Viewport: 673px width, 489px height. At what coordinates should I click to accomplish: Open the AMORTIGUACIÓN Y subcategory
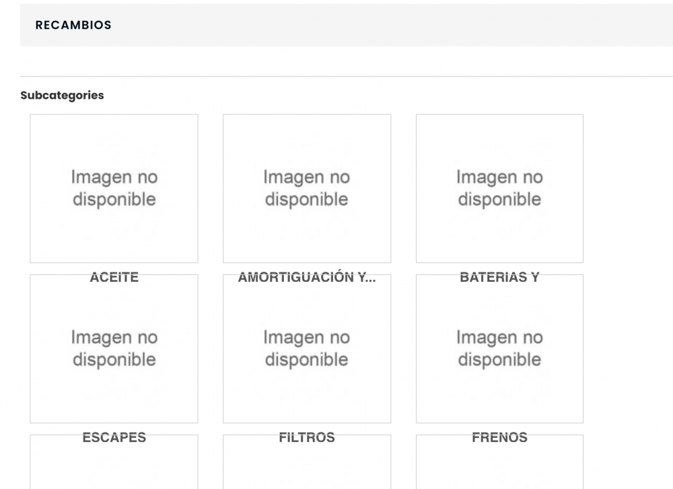(306, 277)
